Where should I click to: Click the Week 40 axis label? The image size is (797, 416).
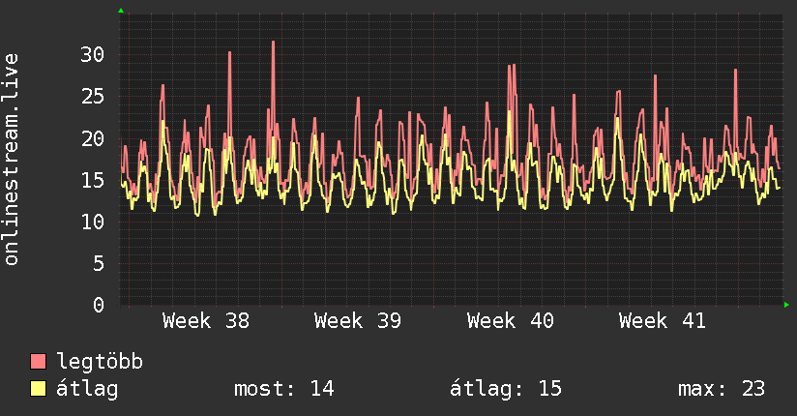pyautogui.click(x=511, y=321)
